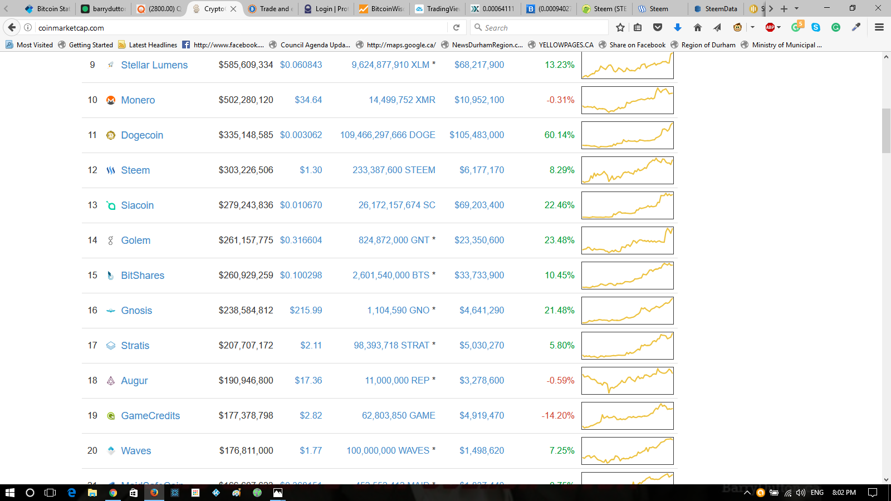The width and height of the screenshot is (891, 501).
Task: Click the Stratis logo icon
Action: click(111, 346)
